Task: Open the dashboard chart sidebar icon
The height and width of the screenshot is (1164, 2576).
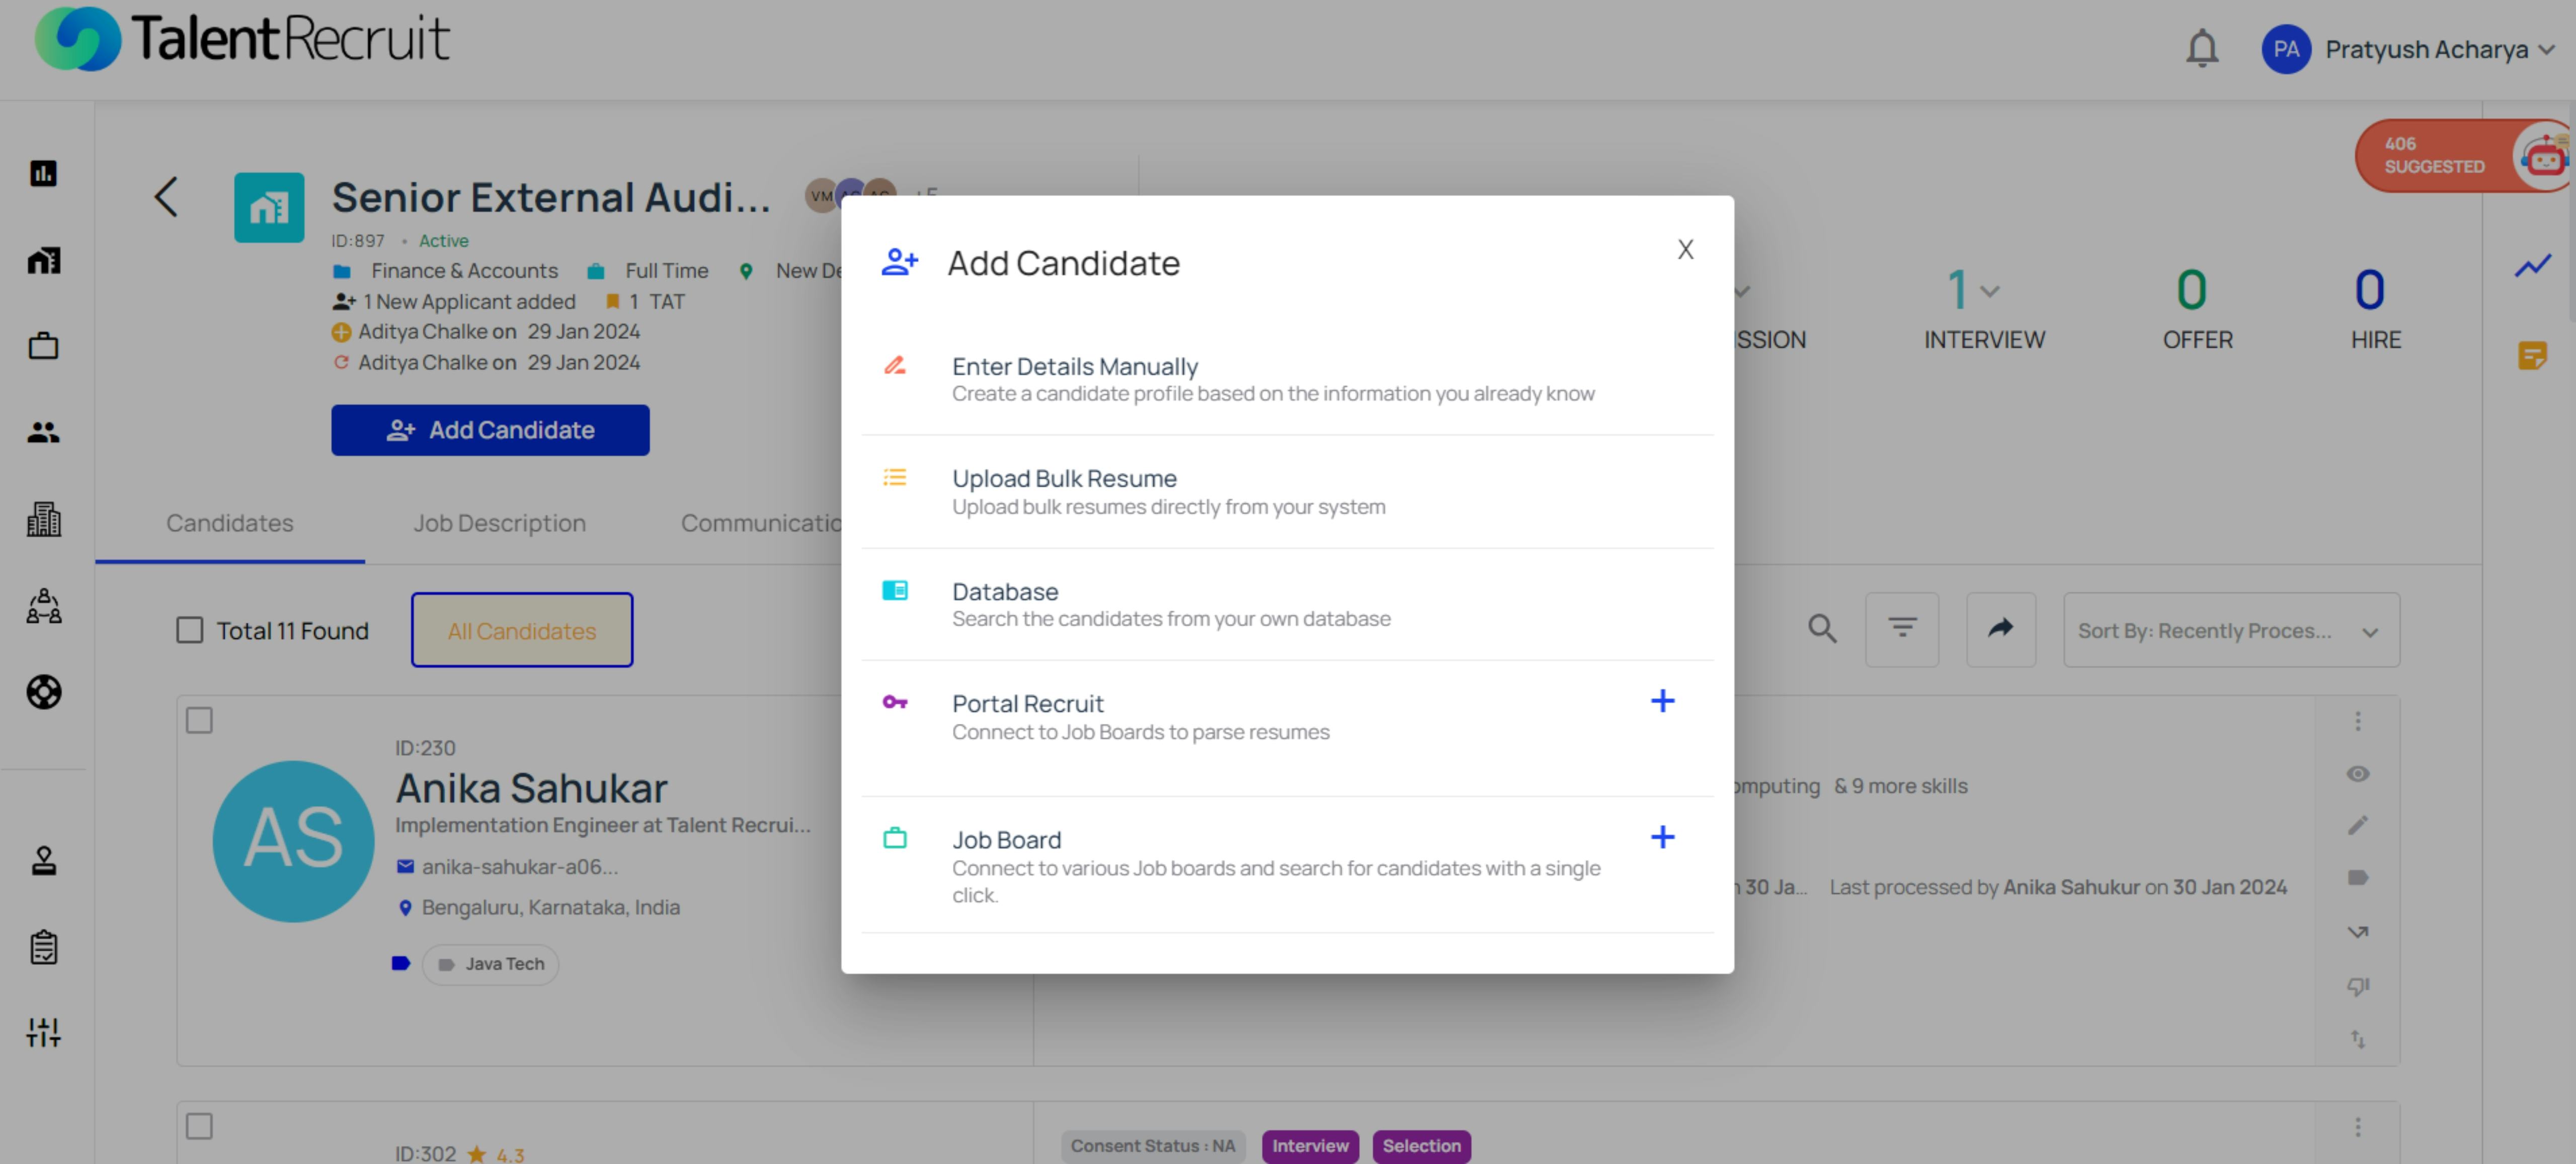Action: 43,173
